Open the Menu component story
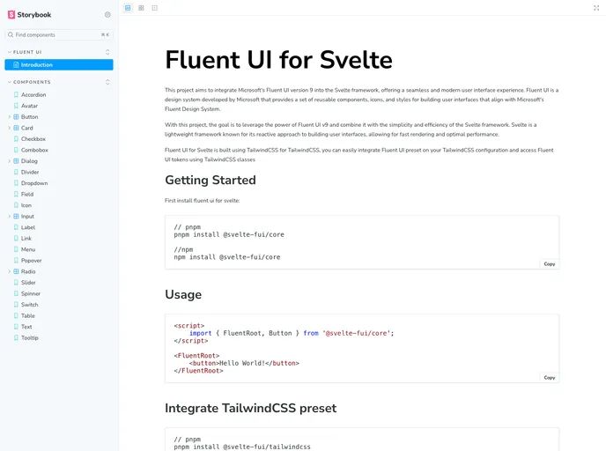Screen dimensions: 606x451 [28, 249]
